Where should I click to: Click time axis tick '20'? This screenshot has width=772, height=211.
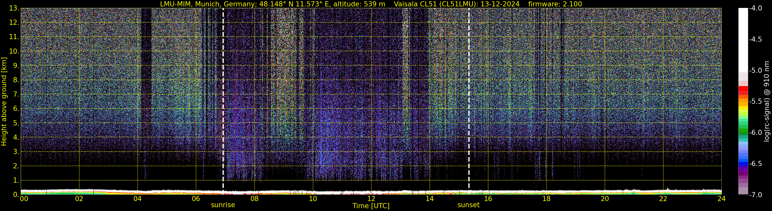[x=605, y=199]
